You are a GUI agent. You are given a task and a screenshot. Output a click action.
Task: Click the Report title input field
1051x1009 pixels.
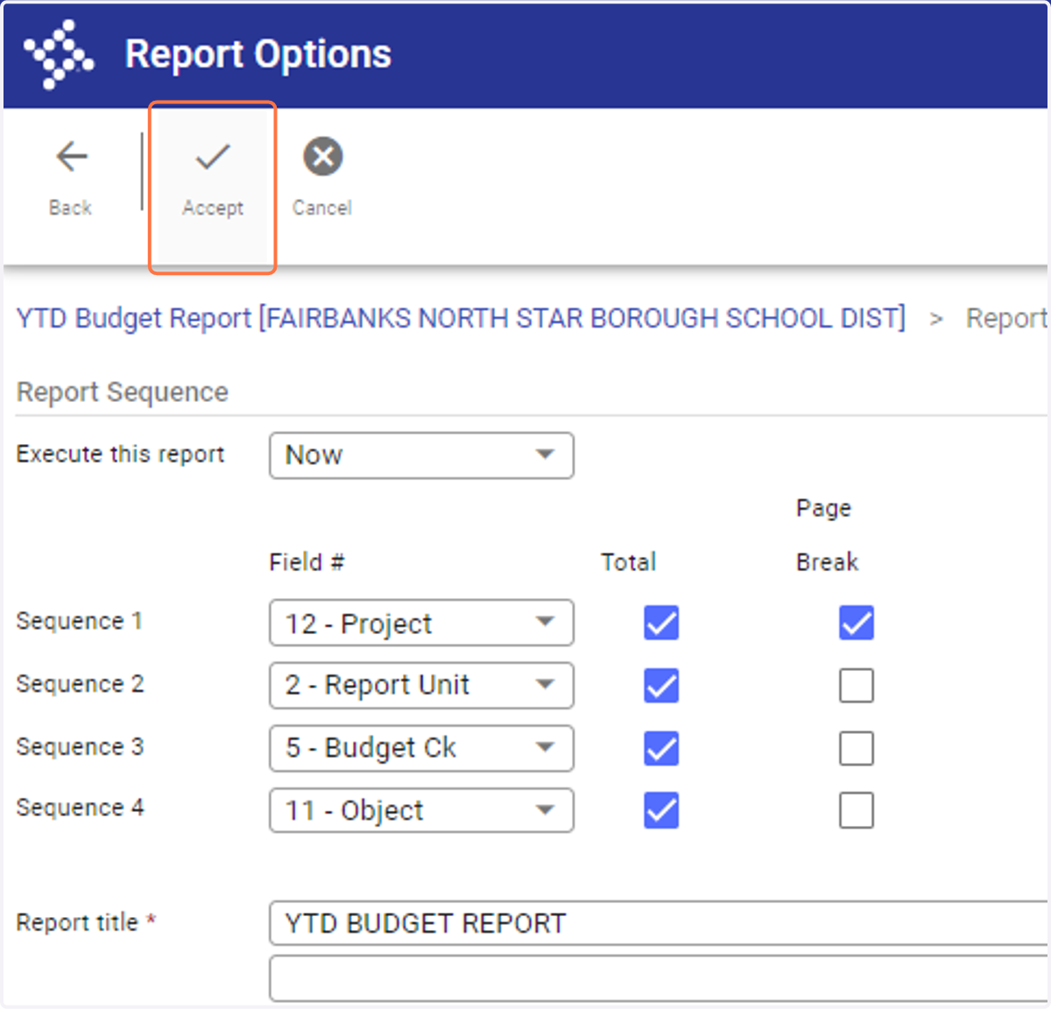click(x=659, y=923)
